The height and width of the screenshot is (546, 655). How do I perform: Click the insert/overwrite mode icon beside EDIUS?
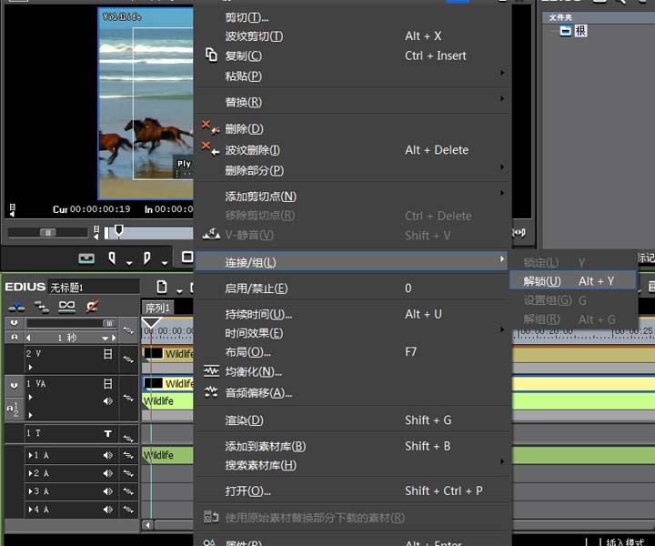tap(16, 307)
